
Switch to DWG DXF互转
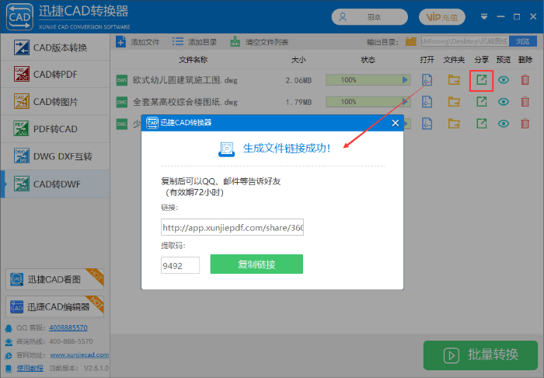tap(55, 156)
